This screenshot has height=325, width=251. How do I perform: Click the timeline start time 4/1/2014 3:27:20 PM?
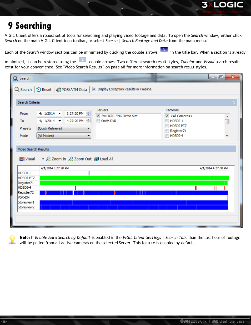[55, 168]
